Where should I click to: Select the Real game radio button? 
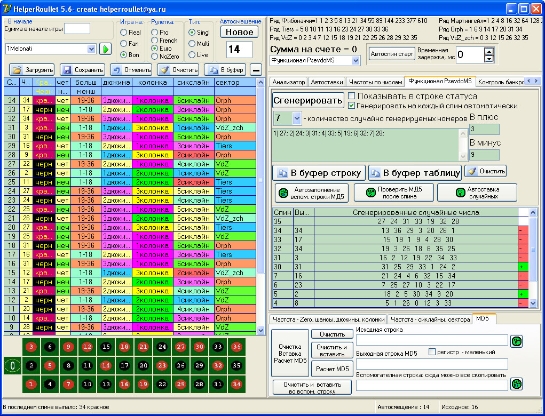click(124, 33)
